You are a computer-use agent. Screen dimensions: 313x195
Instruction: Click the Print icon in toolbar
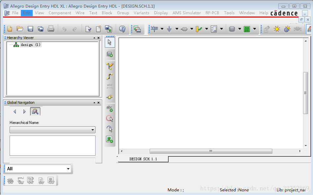(51, 29)
